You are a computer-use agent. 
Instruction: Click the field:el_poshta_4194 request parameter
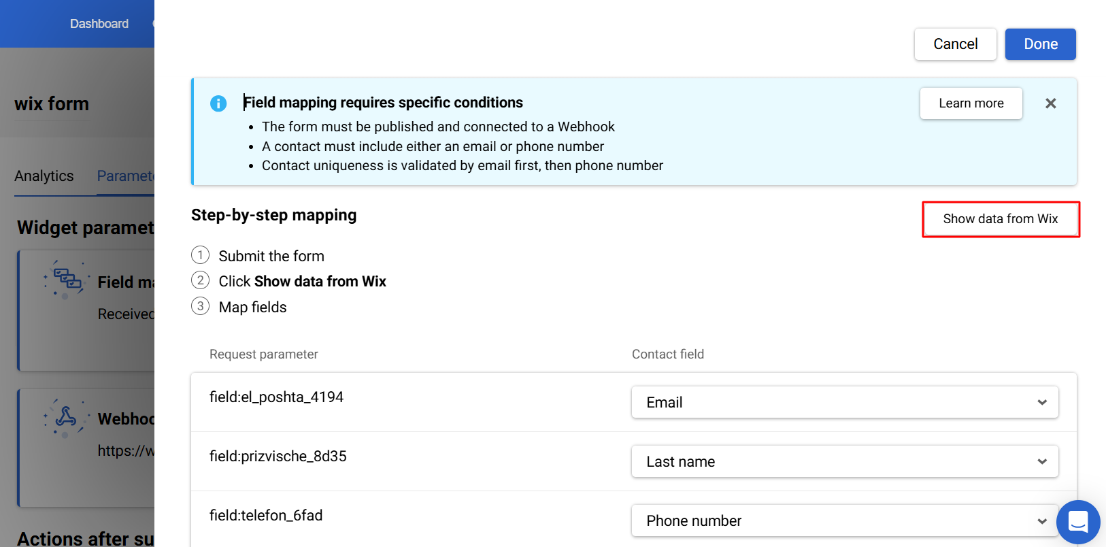pos(276,397)
